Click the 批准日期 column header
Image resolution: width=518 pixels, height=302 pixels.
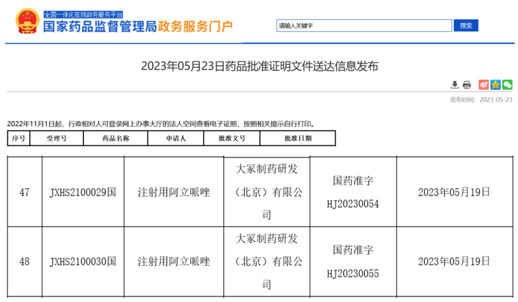[x=298, y=138]
